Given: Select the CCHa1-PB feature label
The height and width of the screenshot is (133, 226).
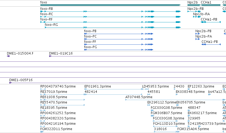Looking at the screenshot, I should pos(210,42).
